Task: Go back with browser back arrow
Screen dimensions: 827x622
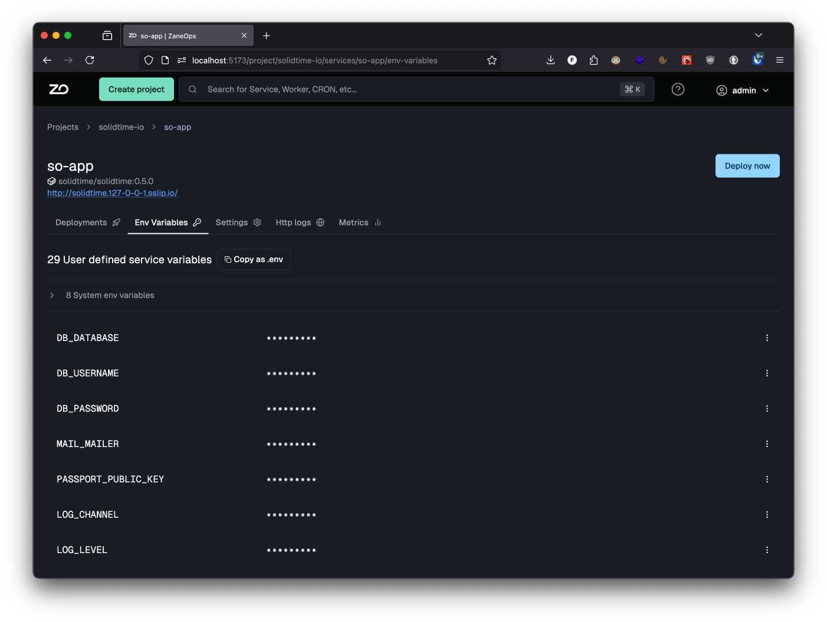Action: 47,60
